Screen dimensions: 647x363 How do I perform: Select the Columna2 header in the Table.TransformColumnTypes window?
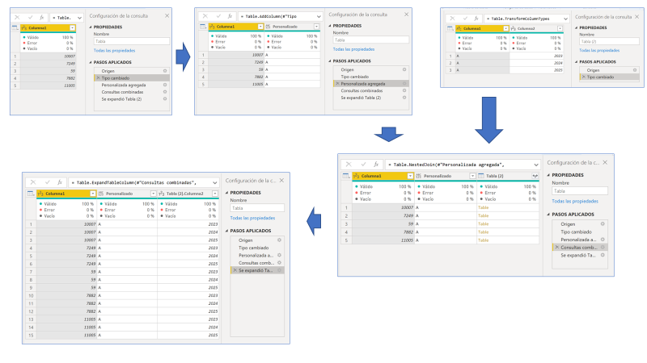(536, 28)
